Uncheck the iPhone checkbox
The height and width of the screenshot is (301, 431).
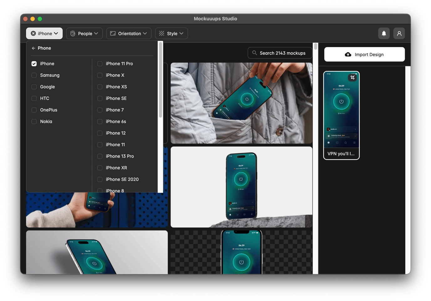click(x=34, y=64)
